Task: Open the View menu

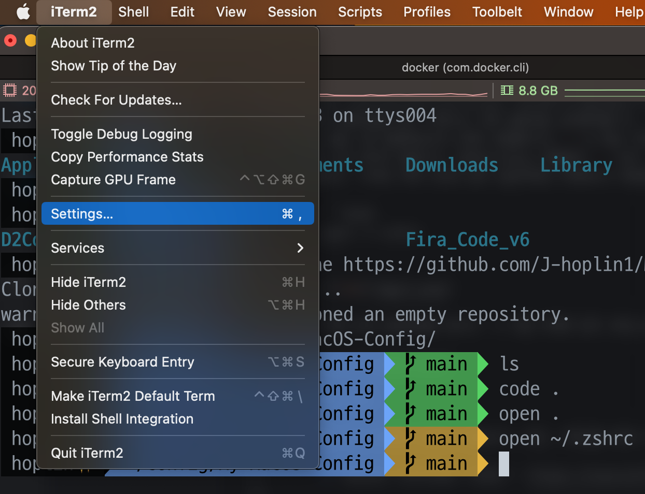Action: coord(231,12)
